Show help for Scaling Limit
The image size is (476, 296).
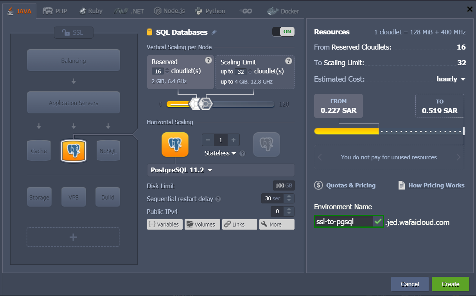[x=289, y=61]
